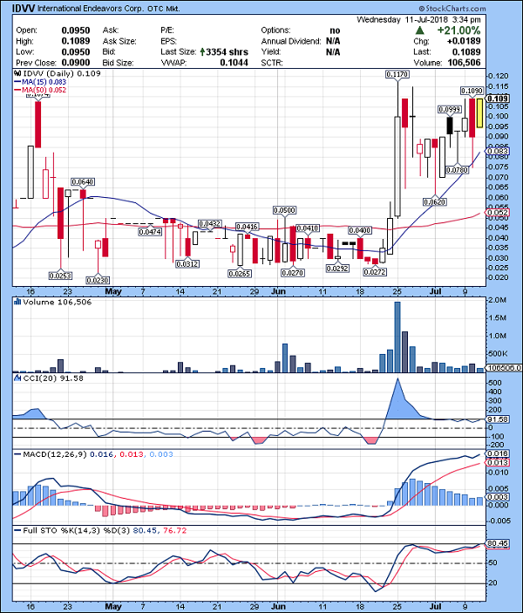This screenshot has width=523, height=613.
Task: Click the IDVV ticker symbol in header
Action: pyautogui.click(x=24, y=8)
